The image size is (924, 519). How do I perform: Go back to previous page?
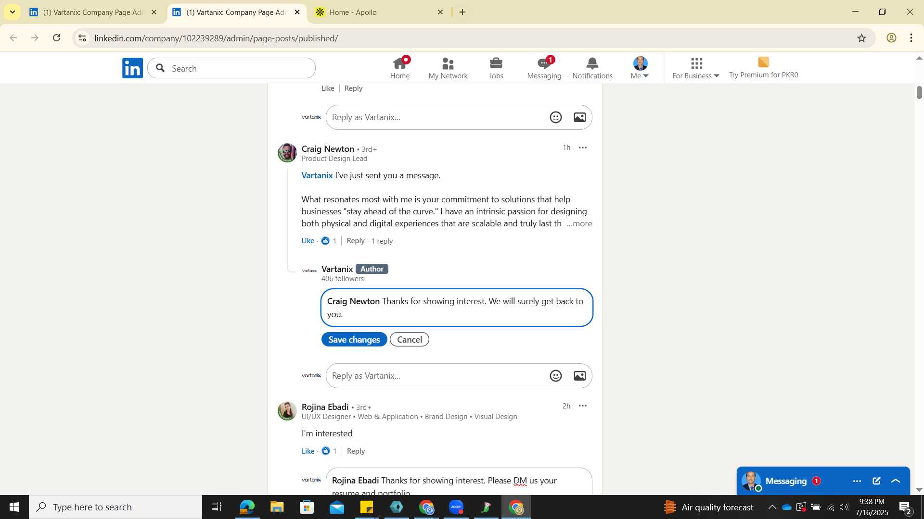tap(13, 38)
